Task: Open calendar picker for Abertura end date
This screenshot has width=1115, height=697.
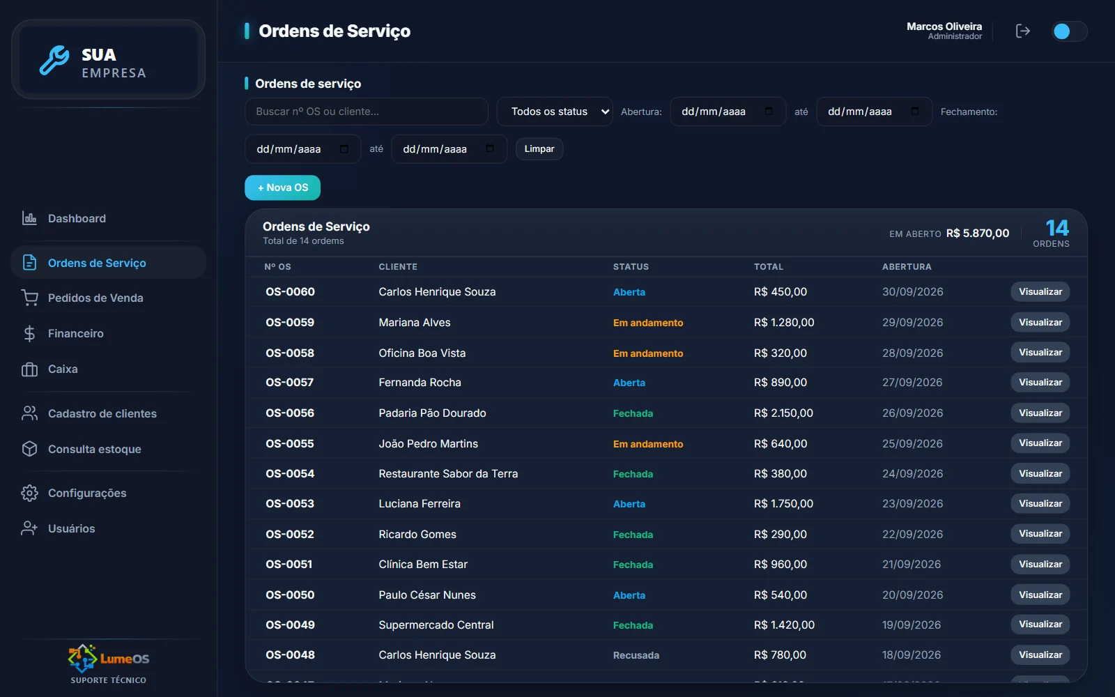Action: tap(915, 112)
